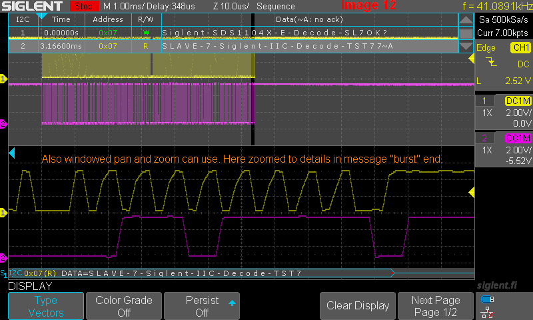Select decode table row 1 with W
The height and width of the screenshot is (320, 533).
click(x=233, y=33)
